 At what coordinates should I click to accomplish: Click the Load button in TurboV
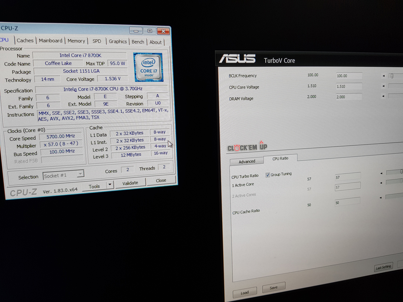click(245, 293)
